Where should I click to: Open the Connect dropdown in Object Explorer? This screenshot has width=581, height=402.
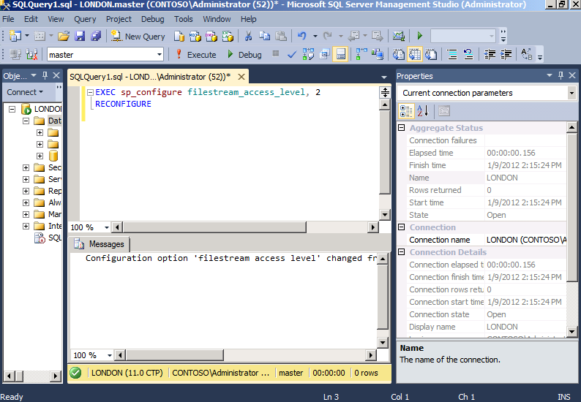[25, 92]
